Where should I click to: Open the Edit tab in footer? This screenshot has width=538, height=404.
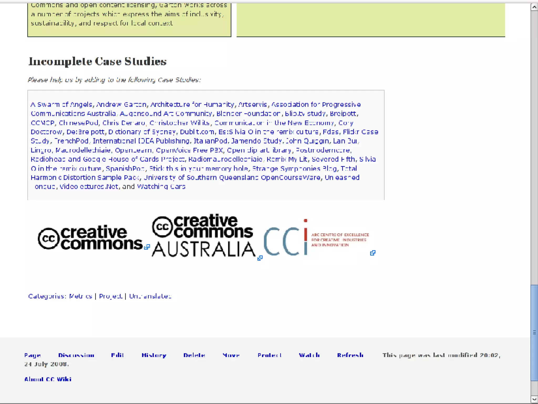pyautogui.click(x=117, y=355)
